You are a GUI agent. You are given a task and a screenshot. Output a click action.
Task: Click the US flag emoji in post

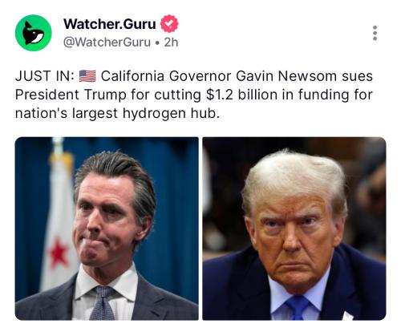click(x=87, y=76)
